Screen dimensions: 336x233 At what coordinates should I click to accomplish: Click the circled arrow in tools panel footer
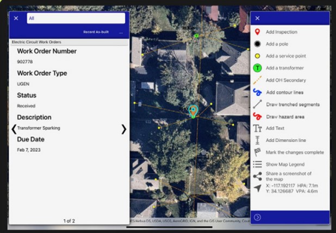[257, 217]
